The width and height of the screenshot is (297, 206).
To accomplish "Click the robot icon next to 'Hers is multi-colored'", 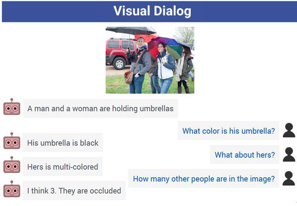I will (12, 165).
